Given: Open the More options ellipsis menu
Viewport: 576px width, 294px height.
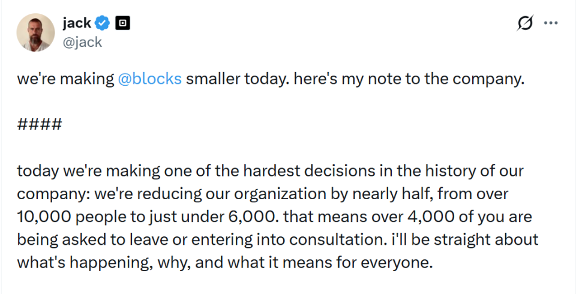Looking at the screenshot, I should [550, 23].
